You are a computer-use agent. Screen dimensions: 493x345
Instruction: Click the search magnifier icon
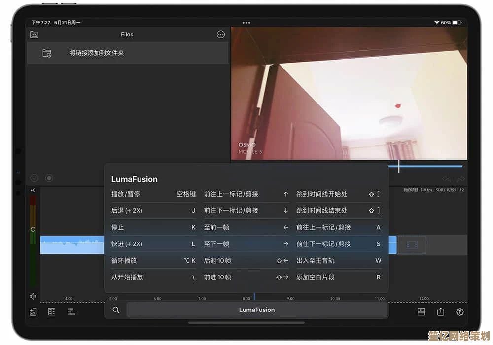[116, 310]
